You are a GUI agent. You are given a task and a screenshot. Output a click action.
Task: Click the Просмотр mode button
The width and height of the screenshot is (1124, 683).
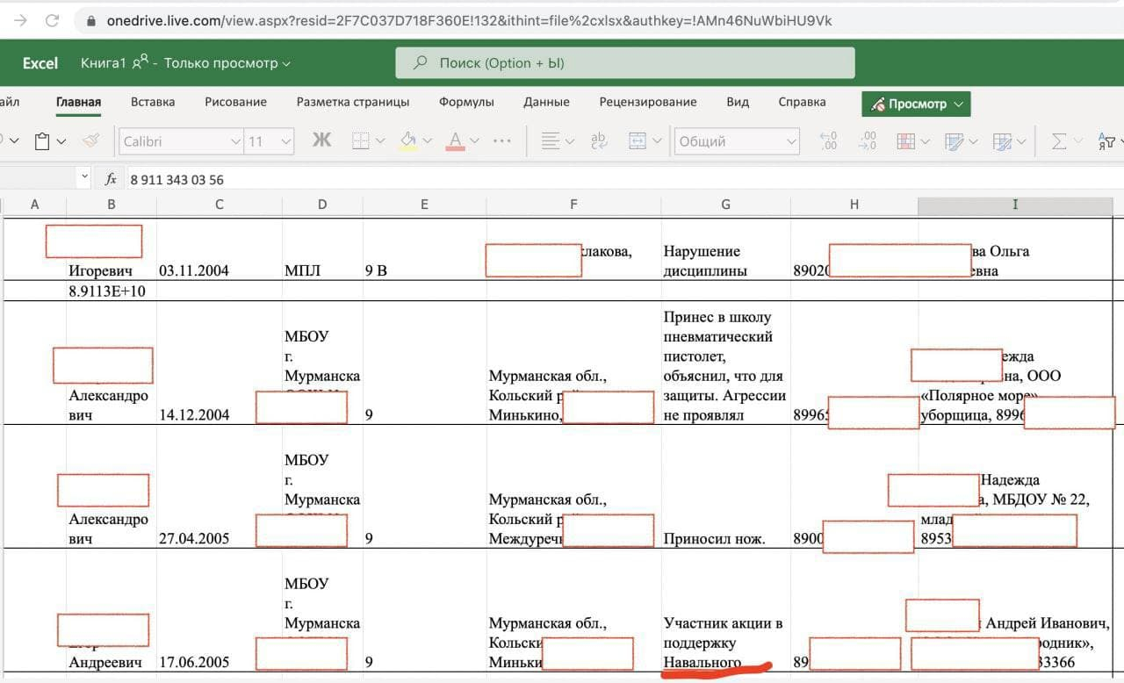(x=916, y=104)
